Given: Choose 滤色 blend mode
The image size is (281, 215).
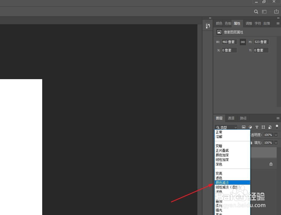Looking at the screenshot, I should point(232,178).
